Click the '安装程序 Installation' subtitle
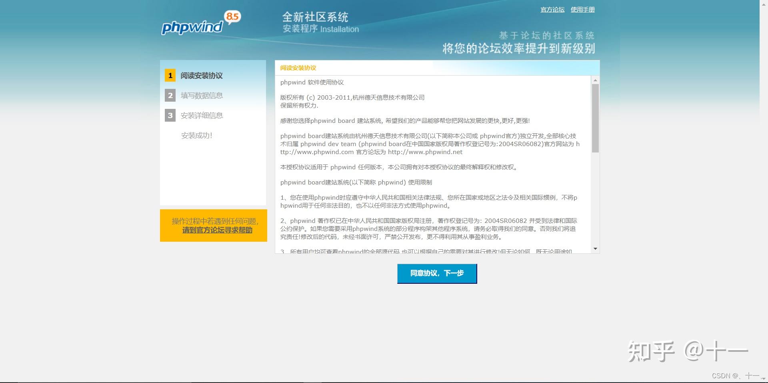 [321, 29]
